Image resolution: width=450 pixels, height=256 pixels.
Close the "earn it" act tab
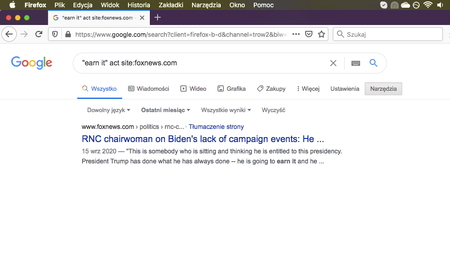142,18
